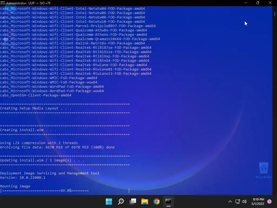The height and width of the screenshot is (208, 277).
Task: Click the WordPad-FoD-Package-amd64 line
Action: [x=52, y=87]
